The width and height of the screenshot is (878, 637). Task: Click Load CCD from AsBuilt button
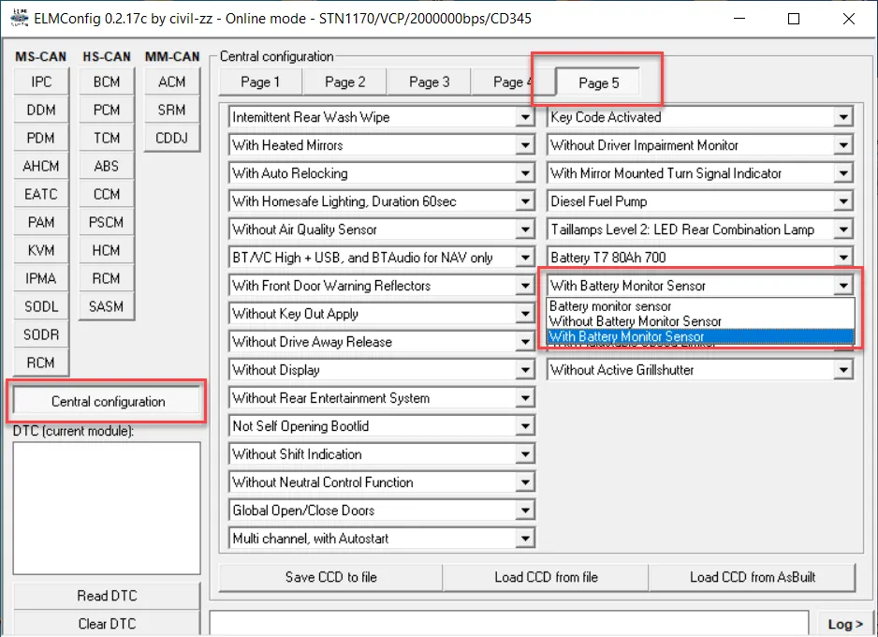[x=751, y=577]
